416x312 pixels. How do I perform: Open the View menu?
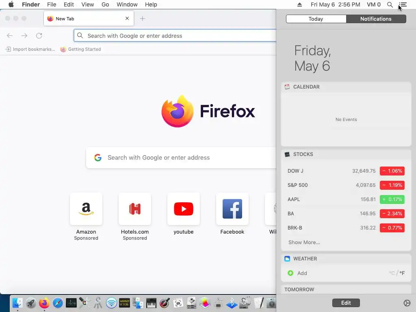(88, 4)
